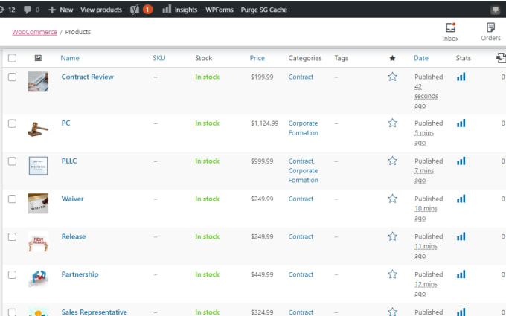Click the 42 seconds ago publish date

[x=426, y=96]
